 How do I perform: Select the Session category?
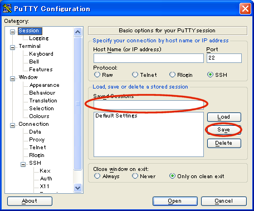(30, 31)
